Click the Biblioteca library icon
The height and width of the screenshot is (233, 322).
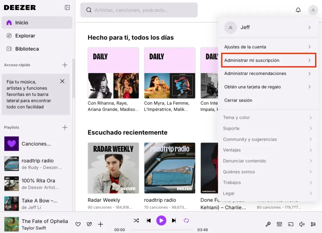click(x=9, y=49)
